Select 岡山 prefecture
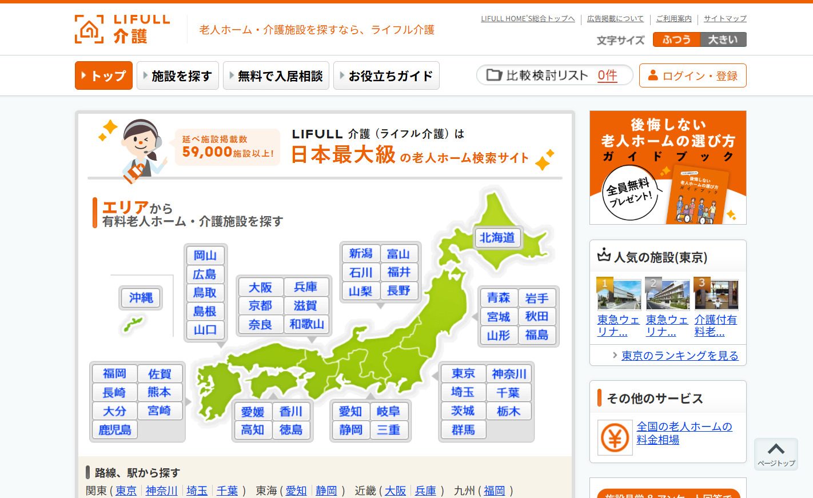 205,256
